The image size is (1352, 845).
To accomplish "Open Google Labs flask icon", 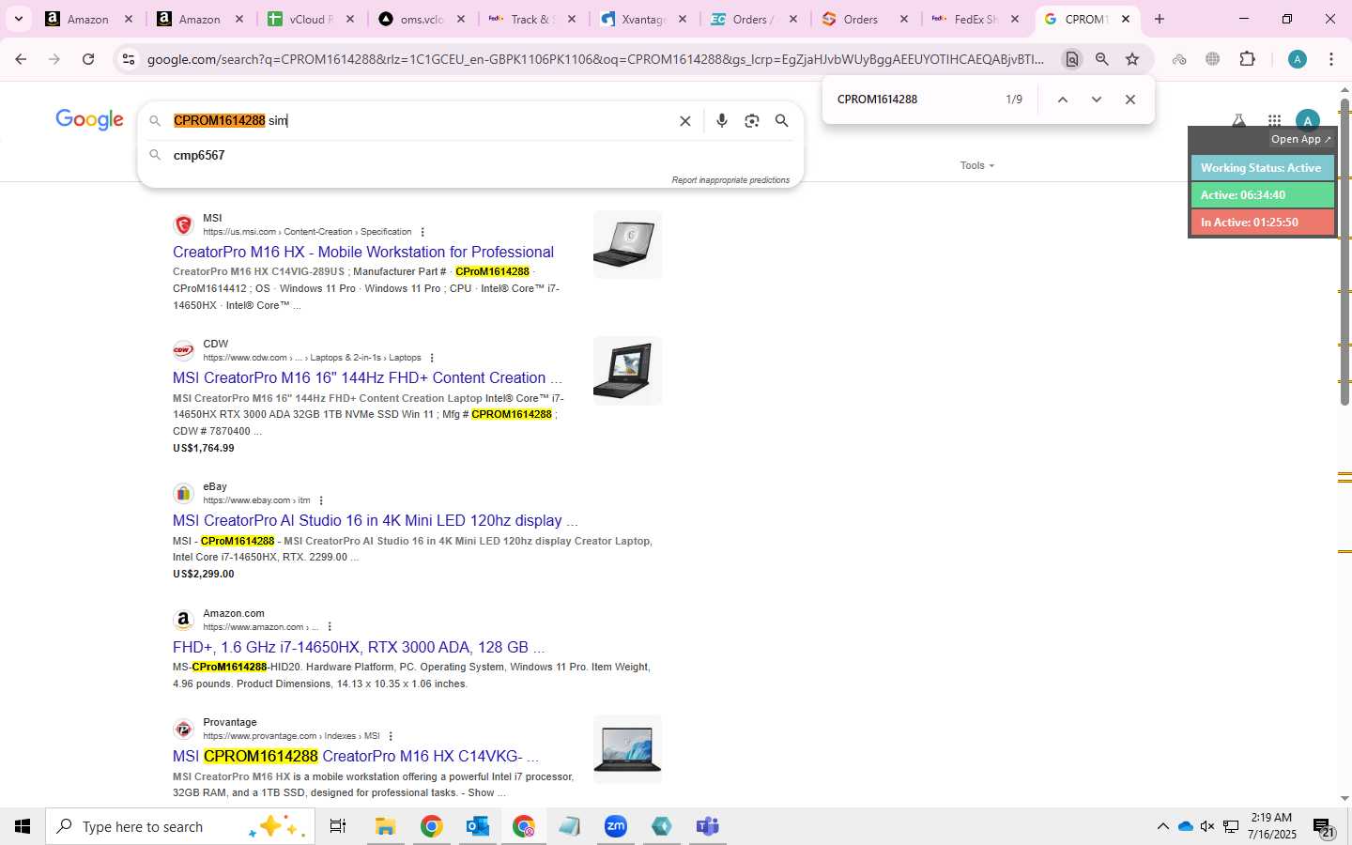I will 1238,119.
